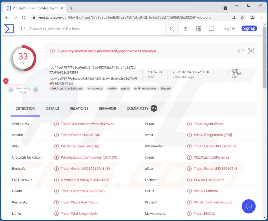Click the overlay tag
This screenshot has width=268, height=221.
(x=112, y=89)
